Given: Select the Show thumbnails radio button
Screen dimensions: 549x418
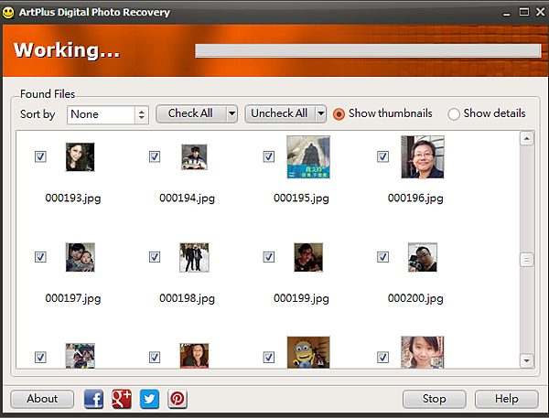Looking at the screenshot, I should 339,114.
